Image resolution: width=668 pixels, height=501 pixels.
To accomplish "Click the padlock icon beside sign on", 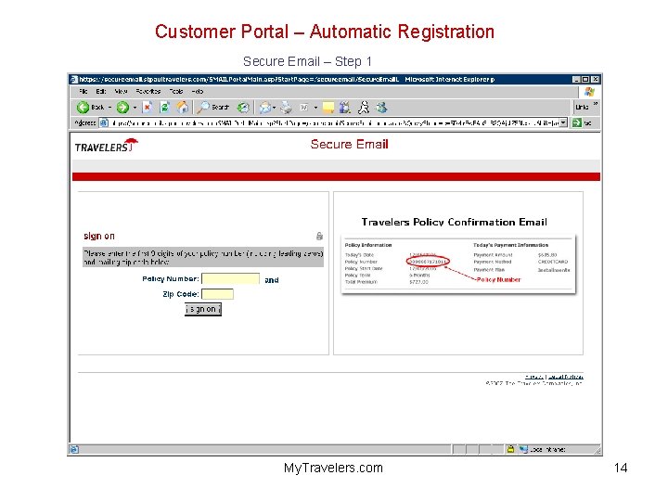I will [319, 236].
